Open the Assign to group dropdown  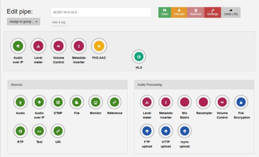[23, 22]
